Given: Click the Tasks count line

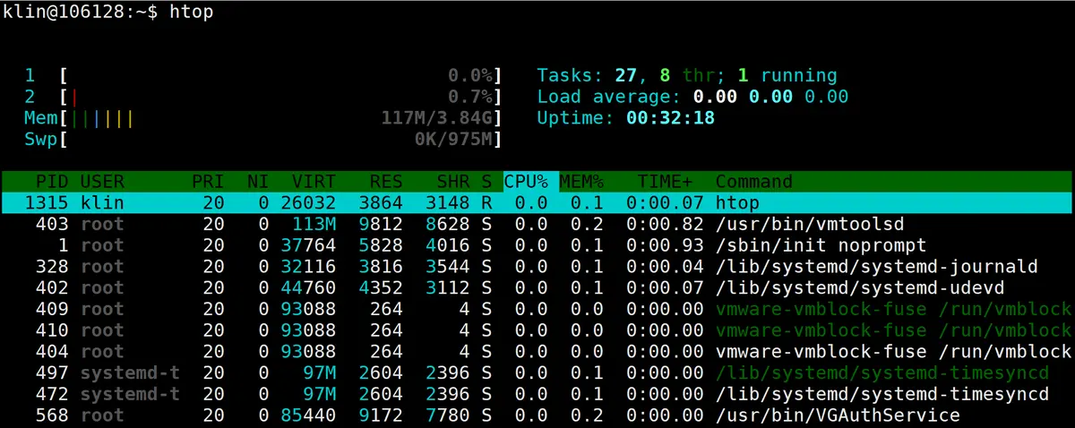Looking at the screenshot, I should pos(687,75).
